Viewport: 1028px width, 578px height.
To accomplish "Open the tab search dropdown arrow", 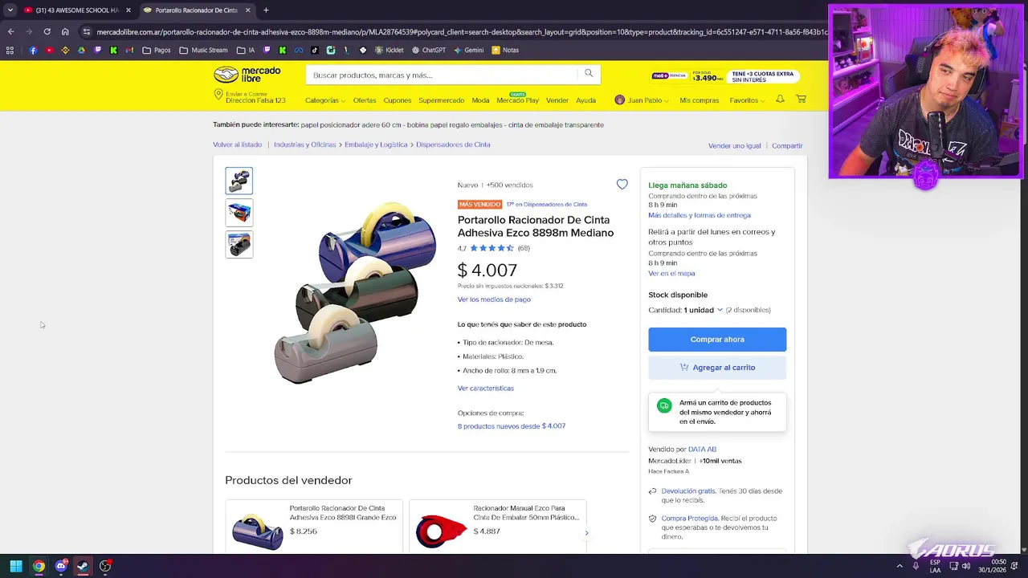I will tap(10, 10).
